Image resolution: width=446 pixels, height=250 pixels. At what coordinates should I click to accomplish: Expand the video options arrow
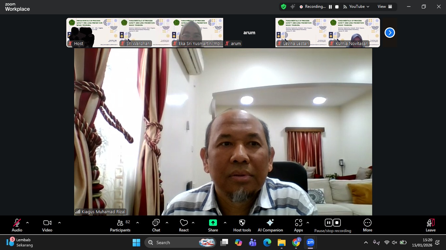[59, 223]
